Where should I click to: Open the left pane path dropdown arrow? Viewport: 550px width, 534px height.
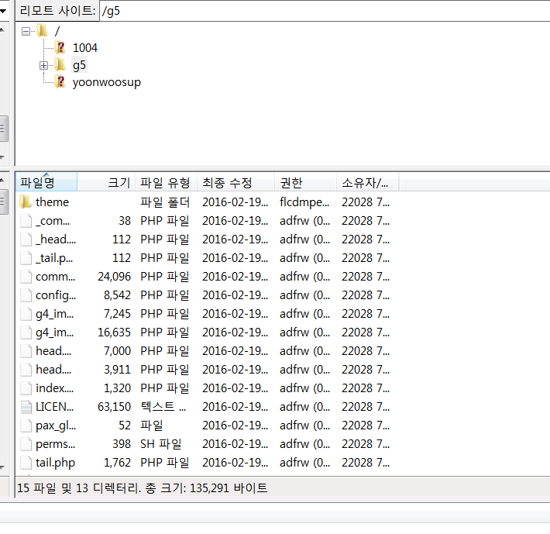click(x=3, y=11)
